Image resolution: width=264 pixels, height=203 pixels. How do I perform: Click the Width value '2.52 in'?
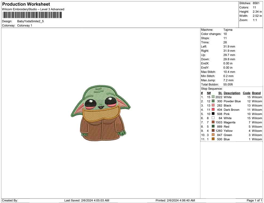[257, 16]
